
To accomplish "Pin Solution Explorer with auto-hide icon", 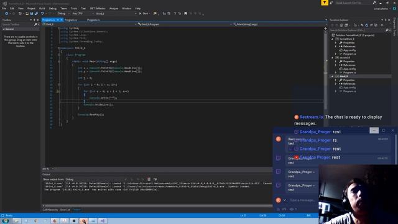I will click(x=386, y=20).
